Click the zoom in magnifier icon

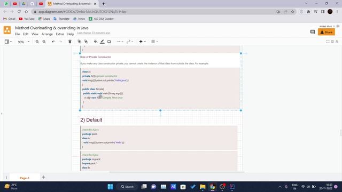pyautogui.click(x=37, y=42)
